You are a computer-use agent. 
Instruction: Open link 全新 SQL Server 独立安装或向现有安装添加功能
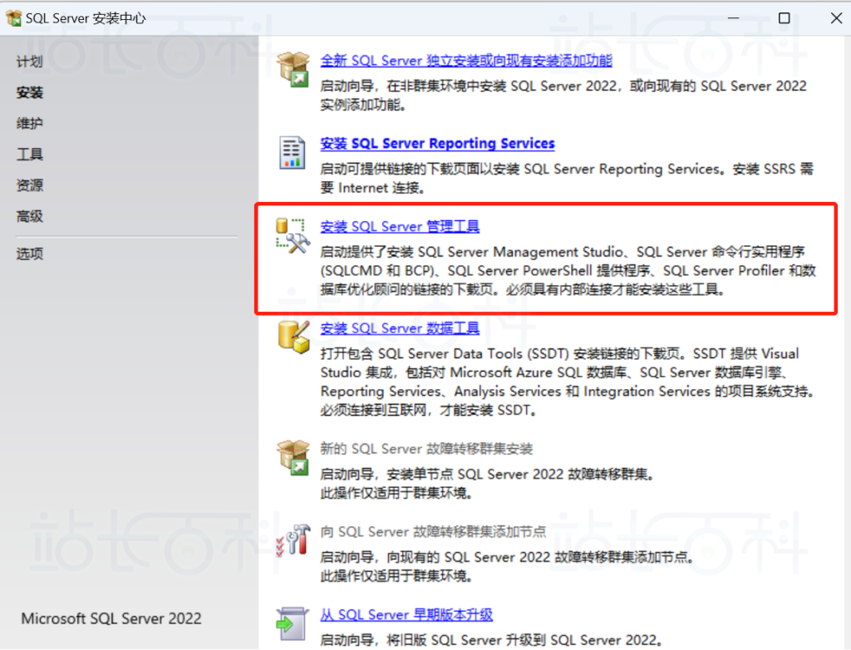466,61
